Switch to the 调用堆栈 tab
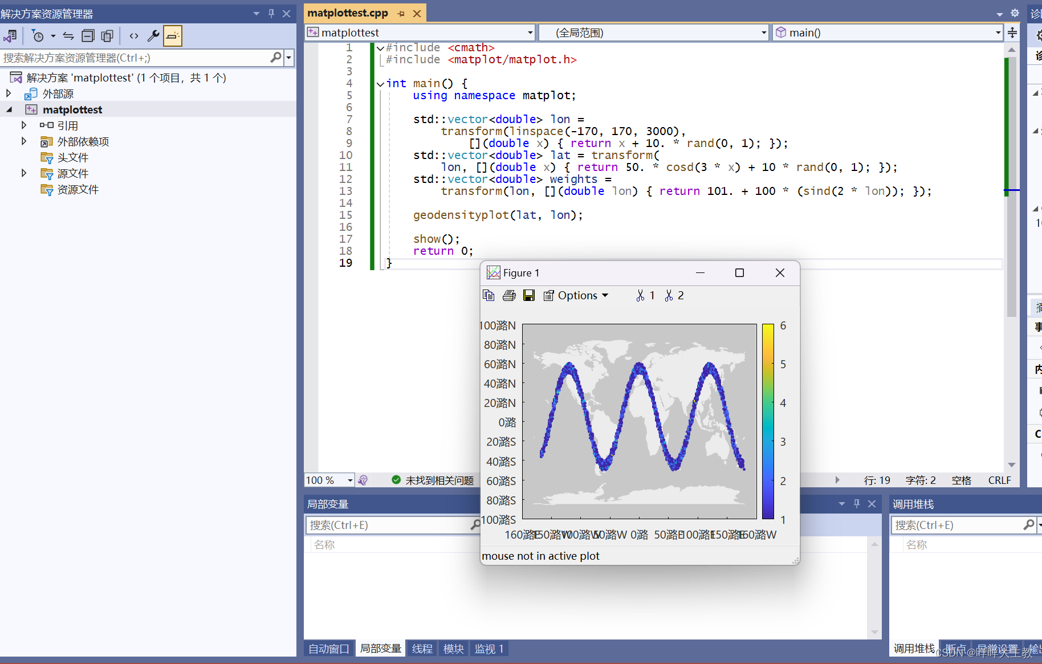 [914, 649]
